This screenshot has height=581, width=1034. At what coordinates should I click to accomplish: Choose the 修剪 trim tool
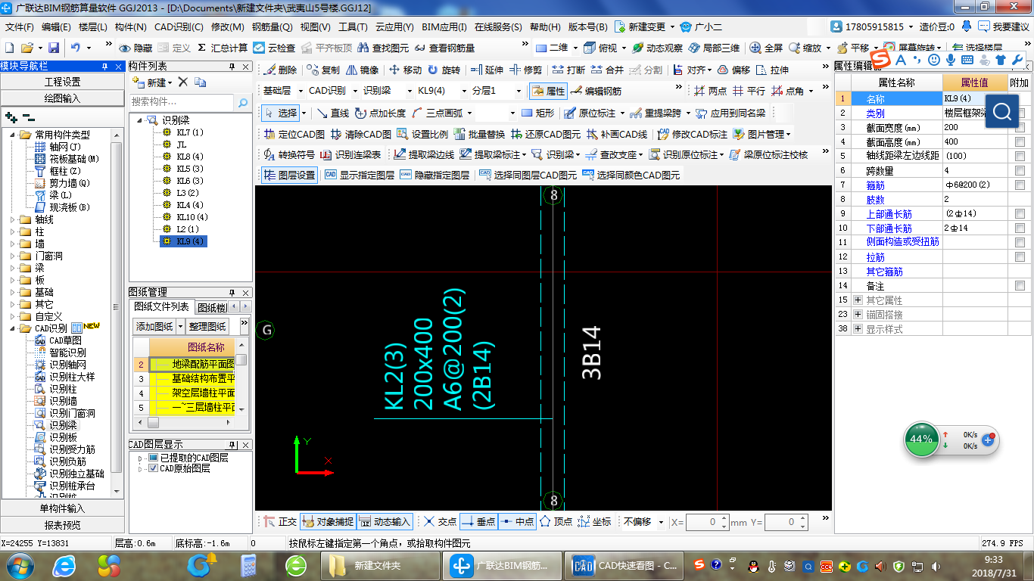point(525,70)
